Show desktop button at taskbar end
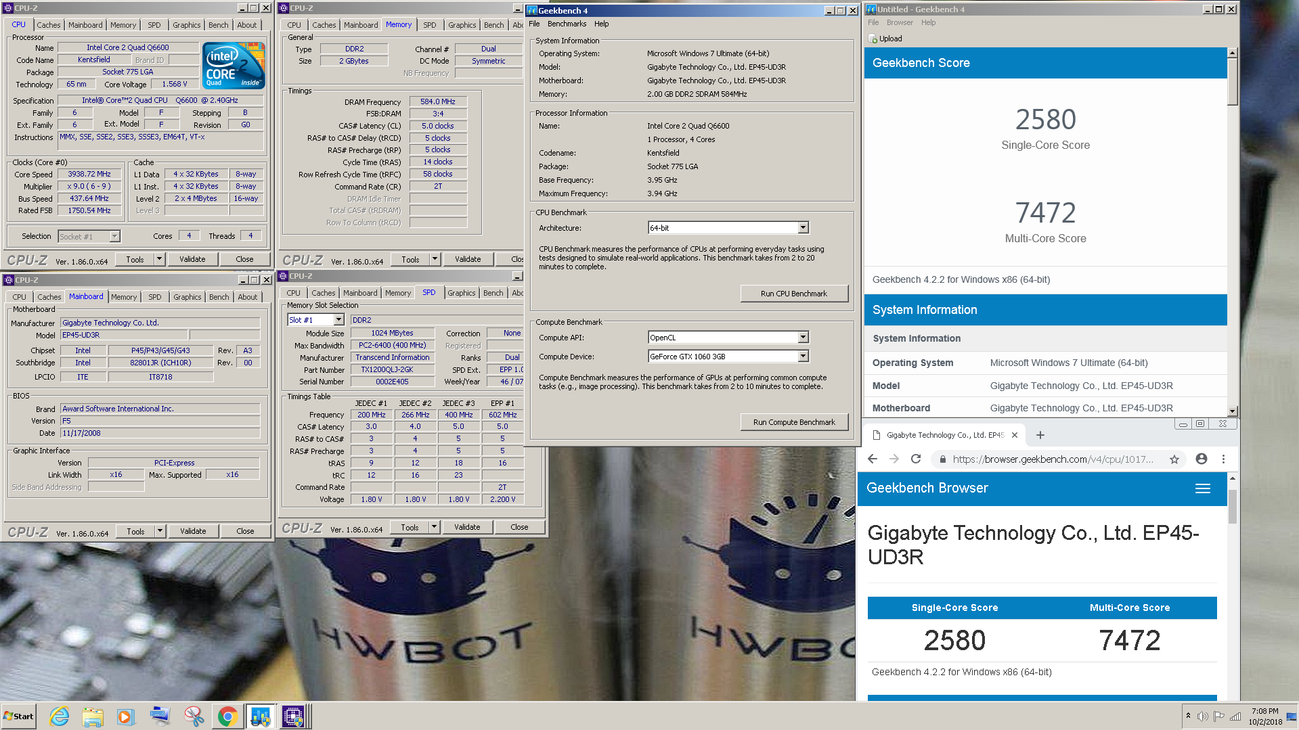1299x730 pixels. [1293, 716]
